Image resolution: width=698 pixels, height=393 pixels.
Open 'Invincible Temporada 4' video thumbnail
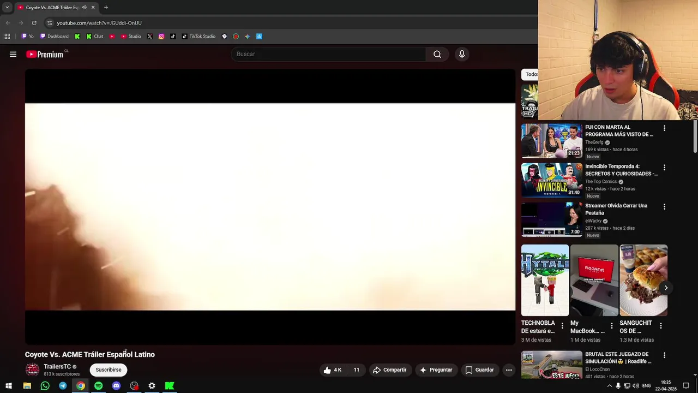pyautogui.click(x=551, y=180)
